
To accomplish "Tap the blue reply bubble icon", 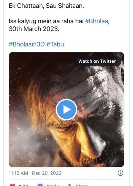I will click(40, 185).
